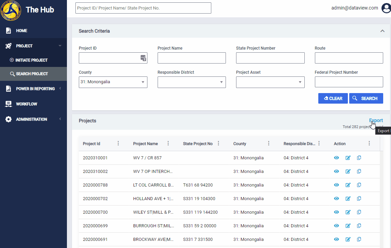Open the County dropdown showing 31: Monongalia
This screenshot has width=391, height=248.
pyautogui.click(x=113, y=82)
